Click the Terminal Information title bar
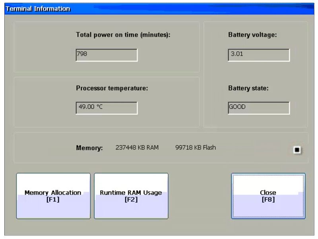 pyautogui.click(x=38, y=8)
